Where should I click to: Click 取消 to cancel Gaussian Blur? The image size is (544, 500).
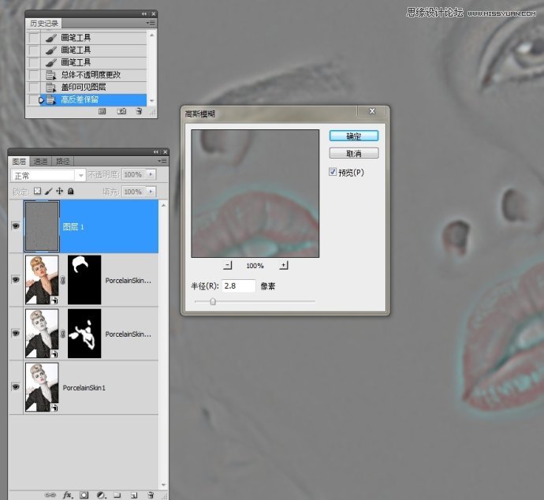click(353, 153)
